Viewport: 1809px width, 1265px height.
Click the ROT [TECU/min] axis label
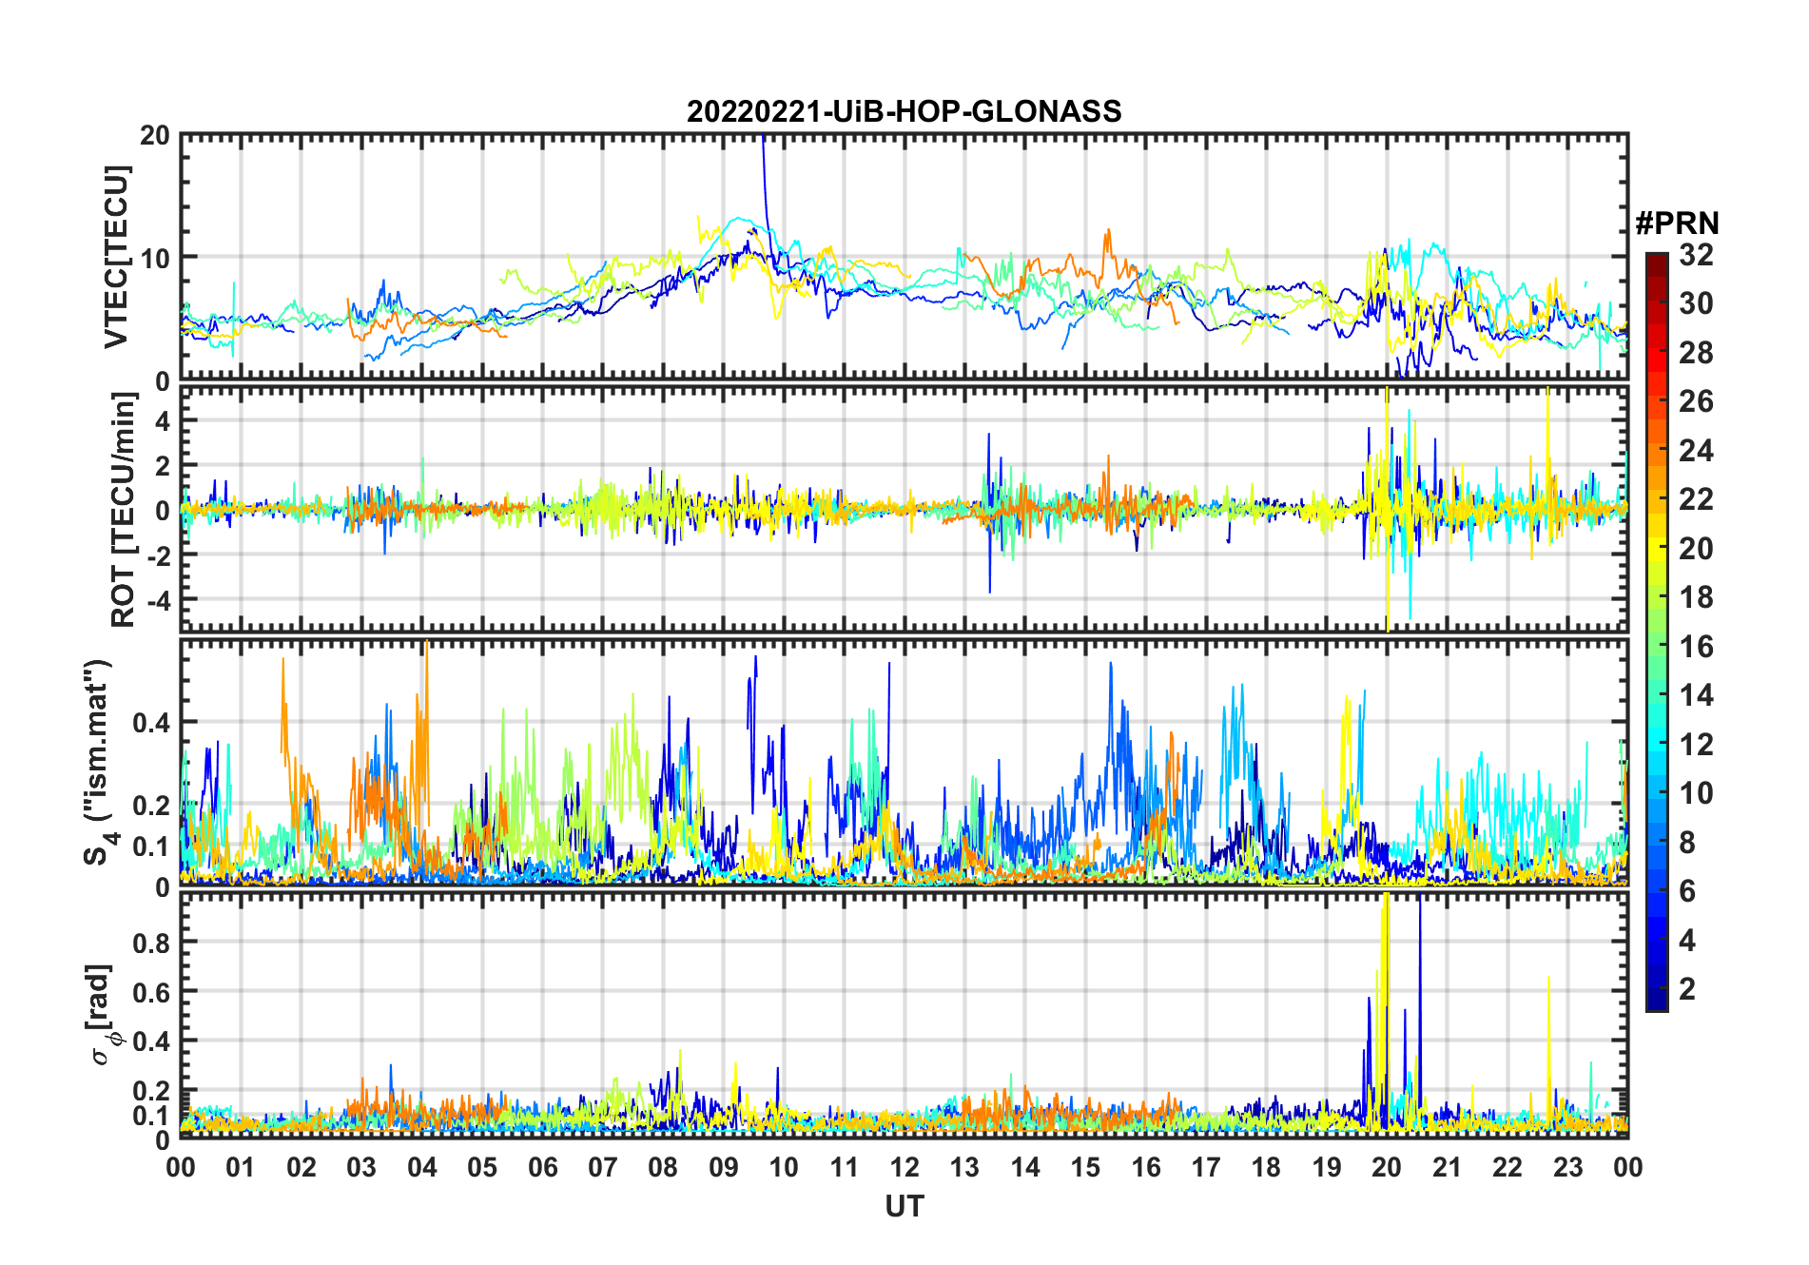(124, 510)
